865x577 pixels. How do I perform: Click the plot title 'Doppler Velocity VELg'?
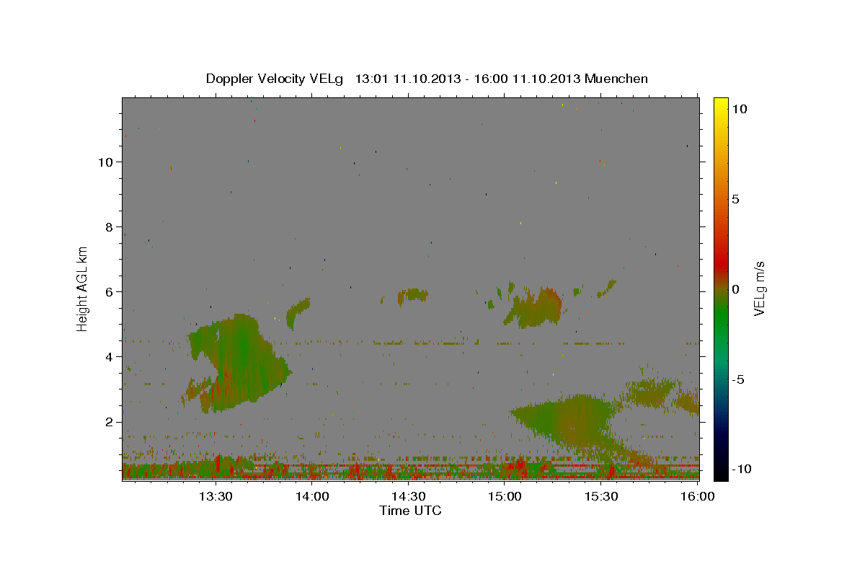[x=276, y=79]
